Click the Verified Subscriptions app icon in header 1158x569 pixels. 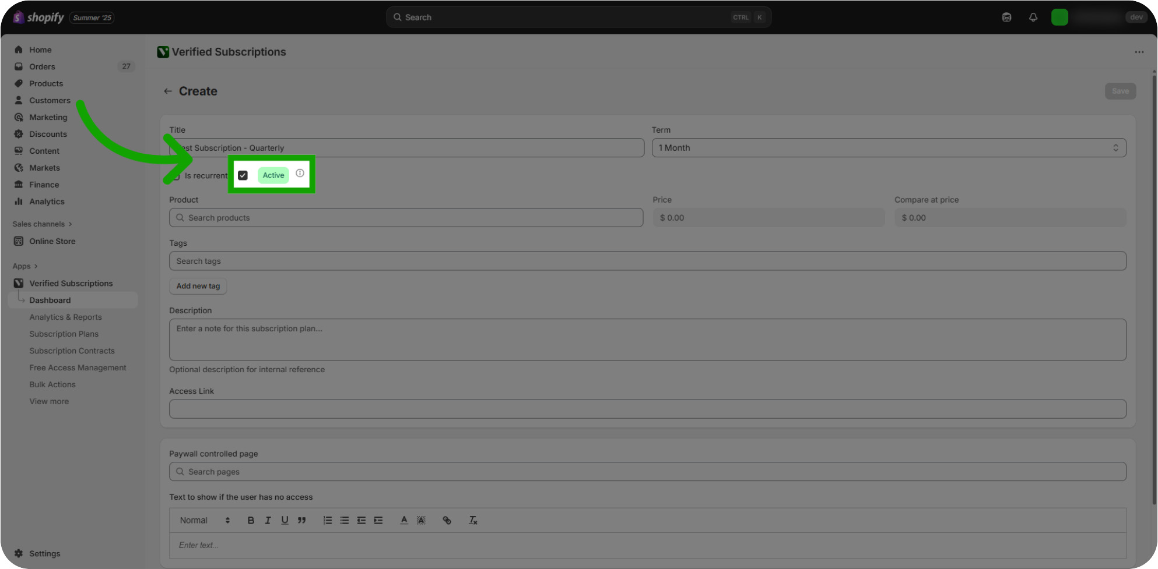click(x=163, y=52)
